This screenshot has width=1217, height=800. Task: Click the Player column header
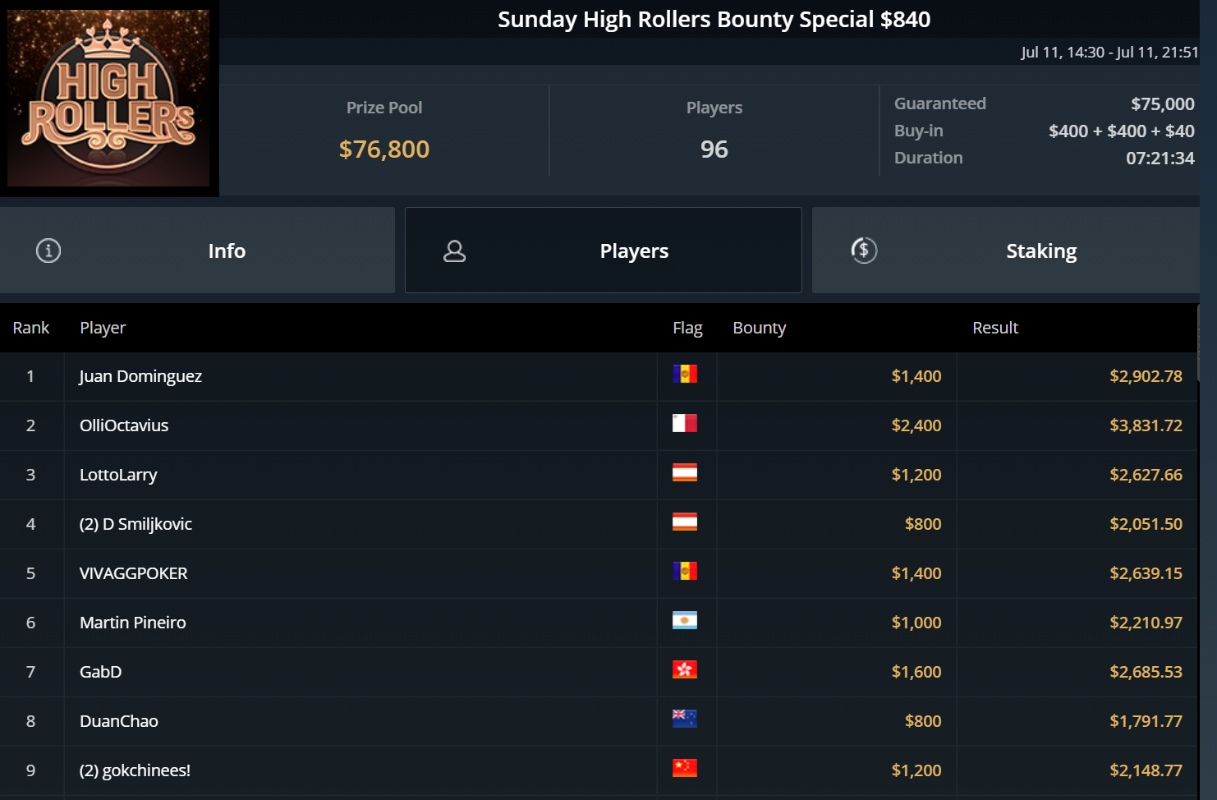[x=103, y=328]
